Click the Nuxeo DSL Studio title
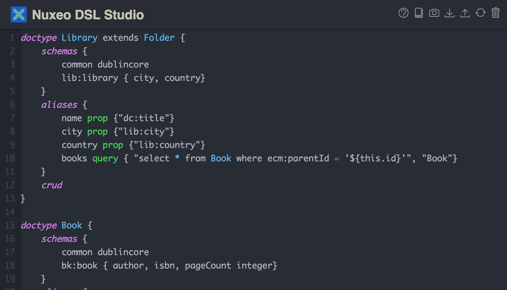This screenshot has width=507, height=290. point(88,15)
